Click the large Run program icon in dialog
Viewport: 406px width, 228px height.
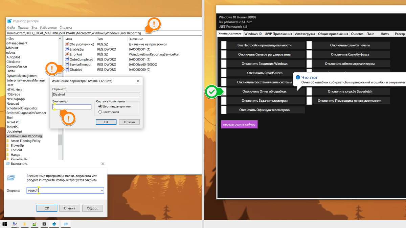click(11, 177)
